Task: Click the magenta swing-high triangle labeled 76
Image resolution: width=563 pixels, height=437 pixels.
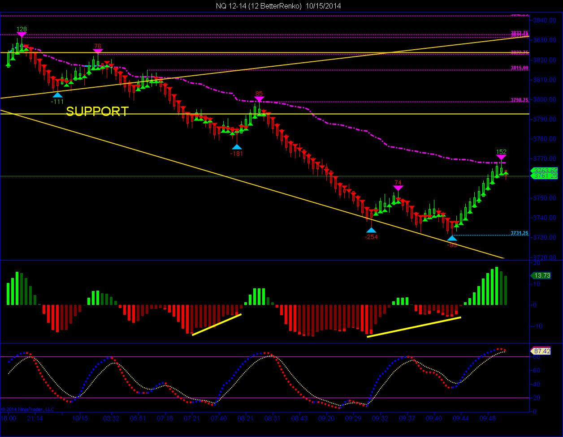Action: pyautogui.click(x=97, y=51)
